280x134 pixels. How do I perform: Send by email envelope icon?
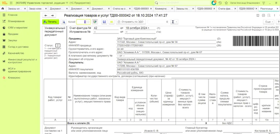pos(112,22)
